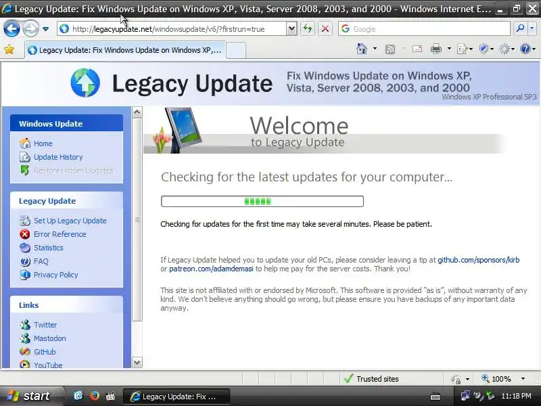The width and height of the screenshot is (541, 406).
Task: Open the FAQ link
Action: (41, 261)
